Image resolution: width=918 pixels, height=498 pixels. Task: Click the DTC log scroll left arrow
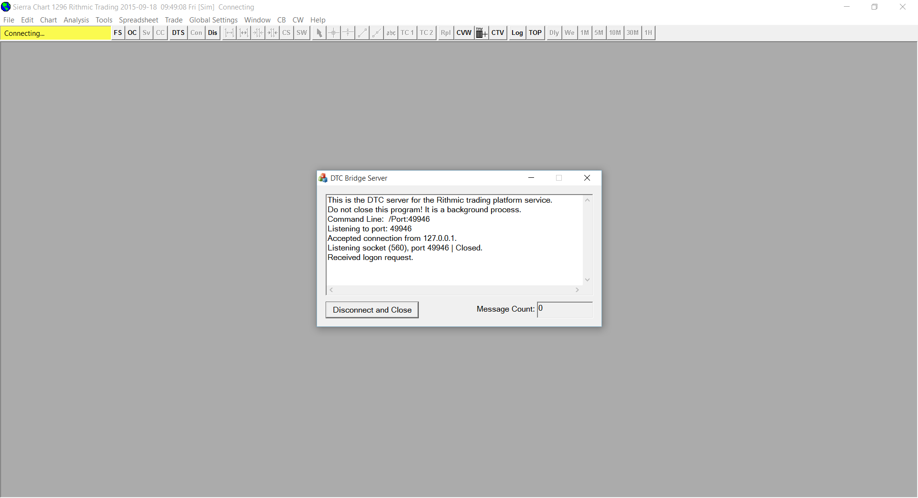coord(331,290)
